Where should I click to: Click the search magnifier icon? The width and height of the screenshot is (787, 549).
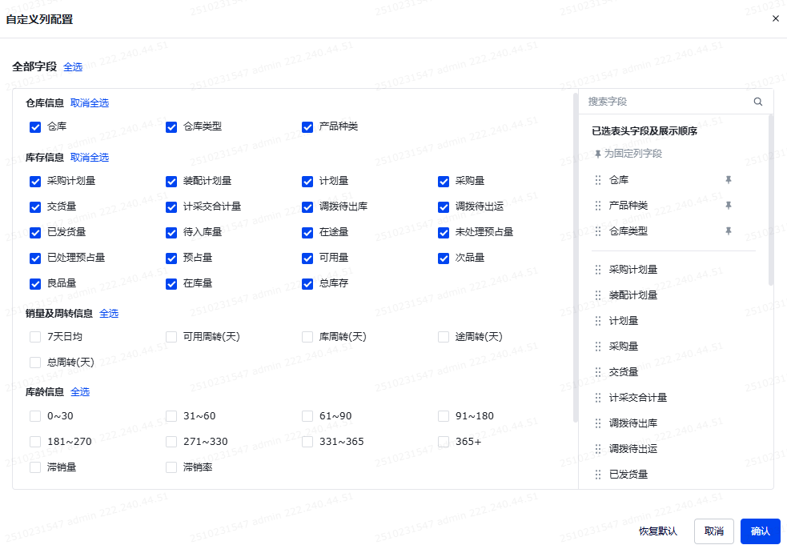758,102
